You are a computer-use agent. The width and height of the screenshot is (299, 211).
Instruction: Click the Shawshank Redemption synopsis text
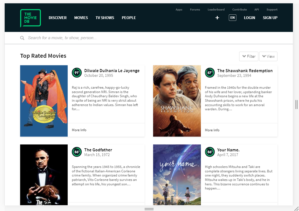238,98
